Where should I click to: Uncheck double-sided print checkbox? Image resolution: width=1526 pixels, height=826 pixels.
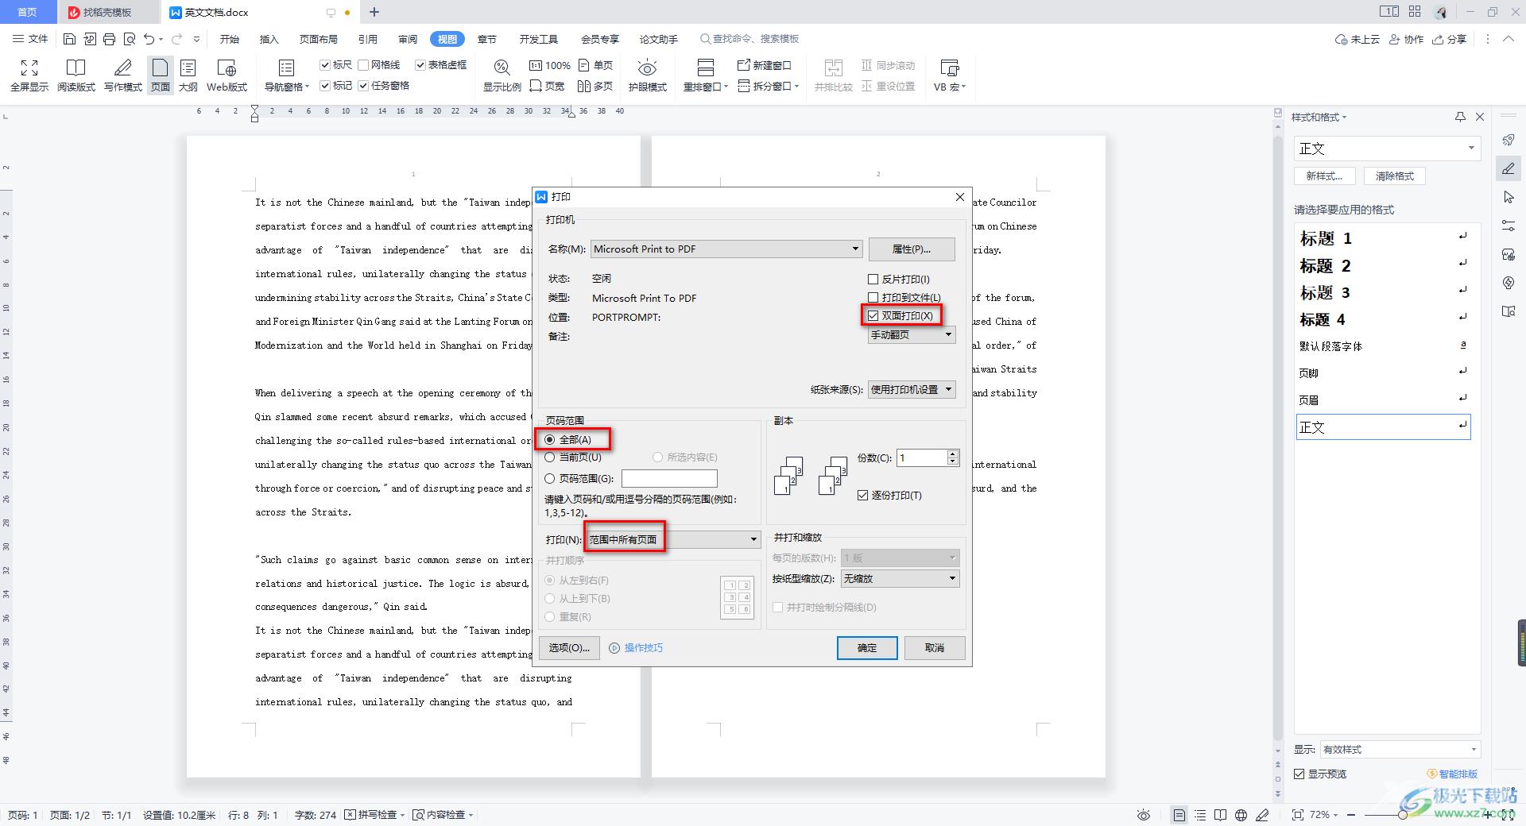click(x=873, y=316)
